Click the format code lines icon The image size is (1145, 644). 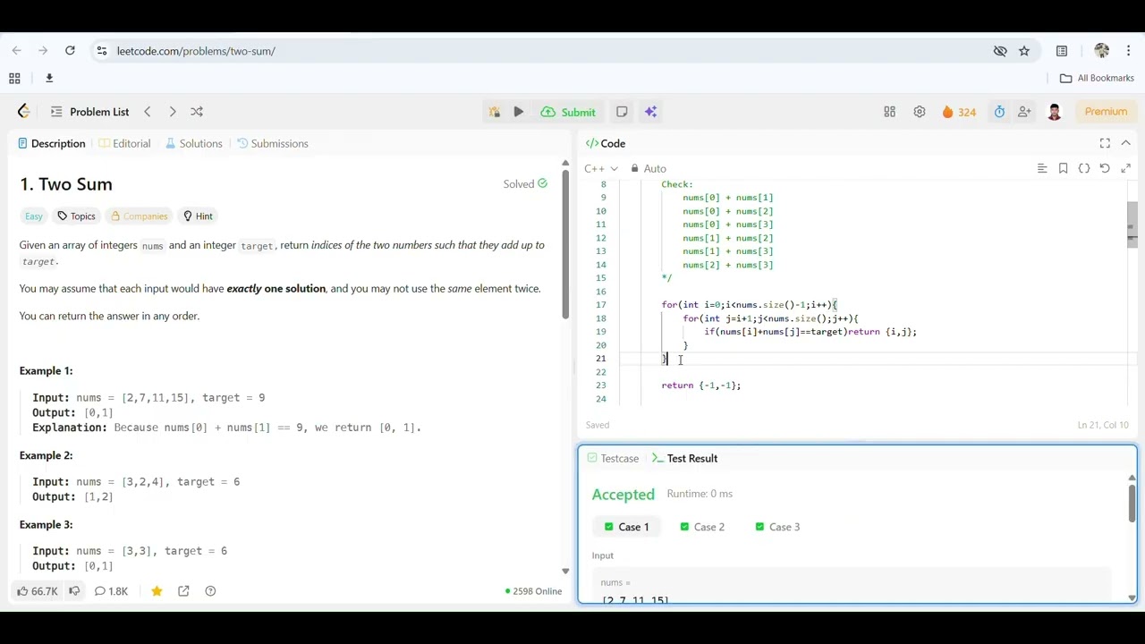(x=1042, y=168)
